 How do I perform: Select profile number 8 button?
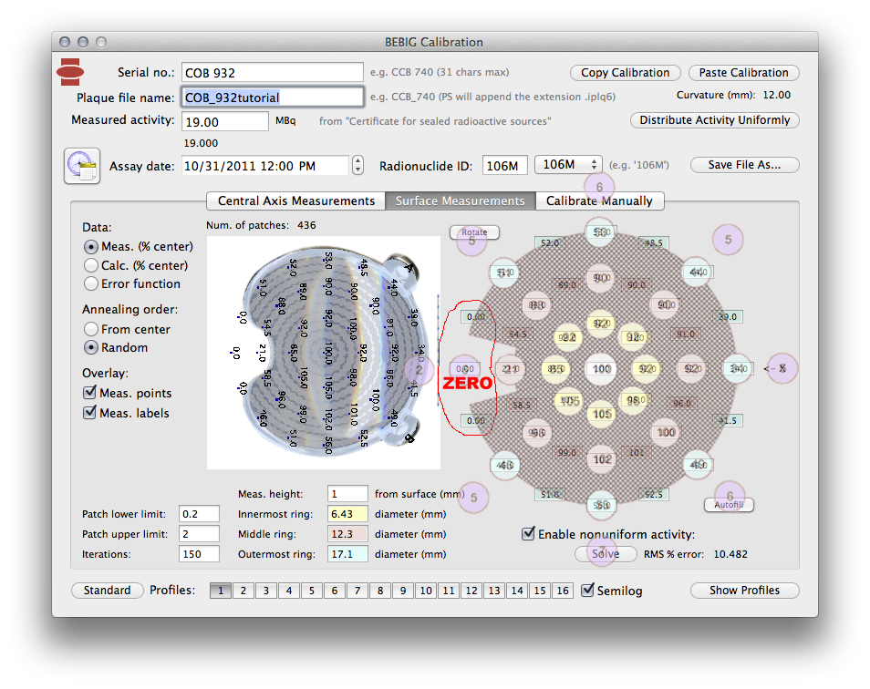pyautogui.click(x=379, y=591)
